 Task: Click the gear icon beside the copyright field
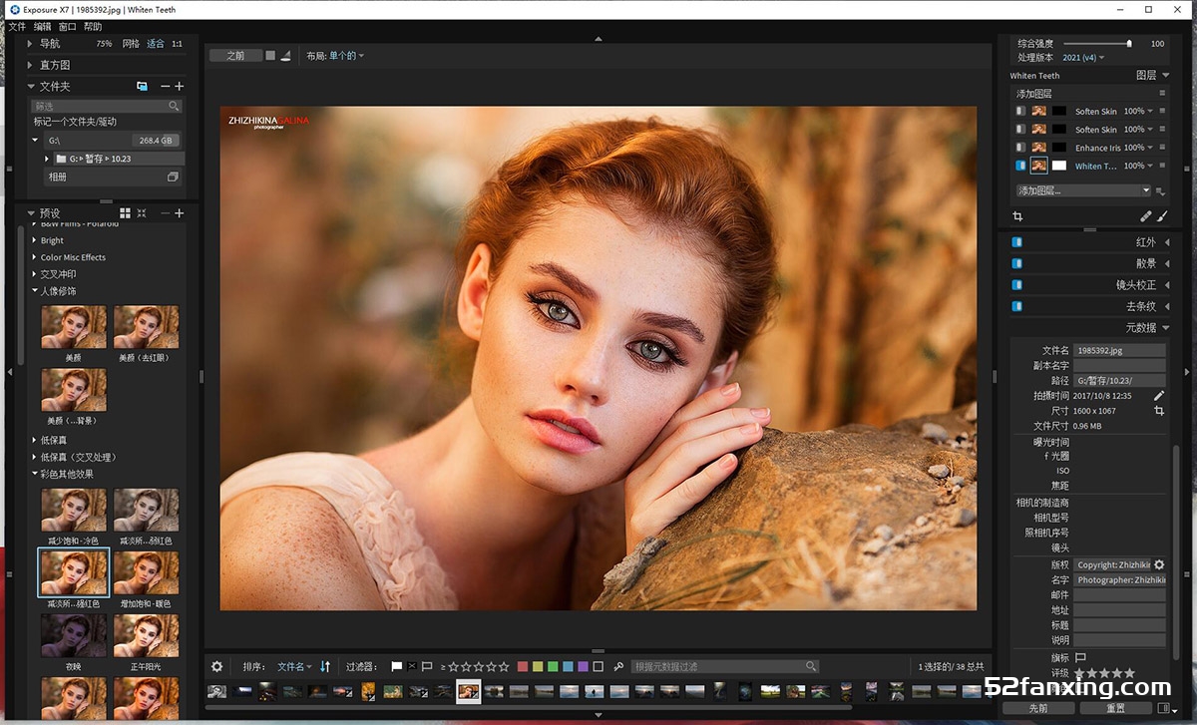coord(1159,564)
